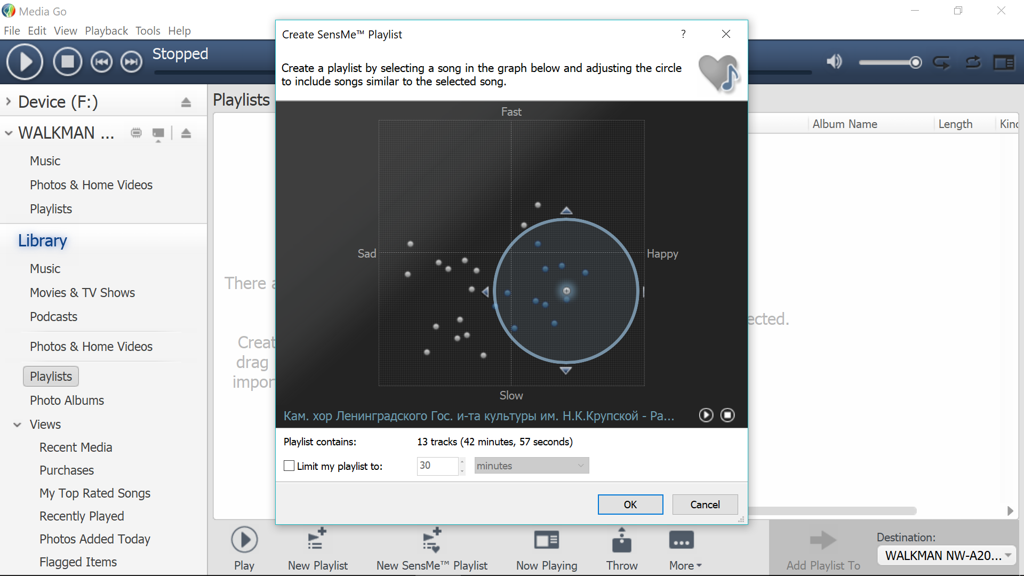Image resolution: width=1024 pixels, height=576 pixels.
Task: Open the minutes unit dropdown
Action: point(531,466)
